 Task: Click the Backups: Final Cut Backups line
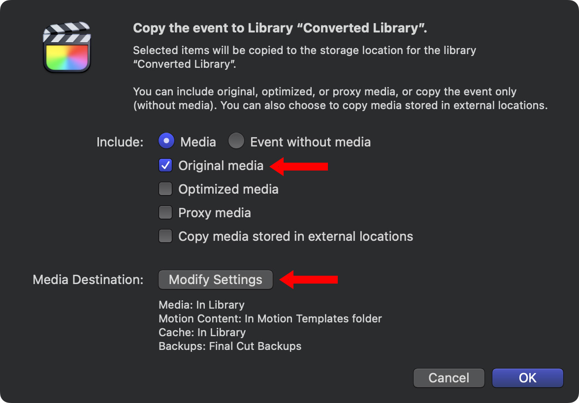230,346
